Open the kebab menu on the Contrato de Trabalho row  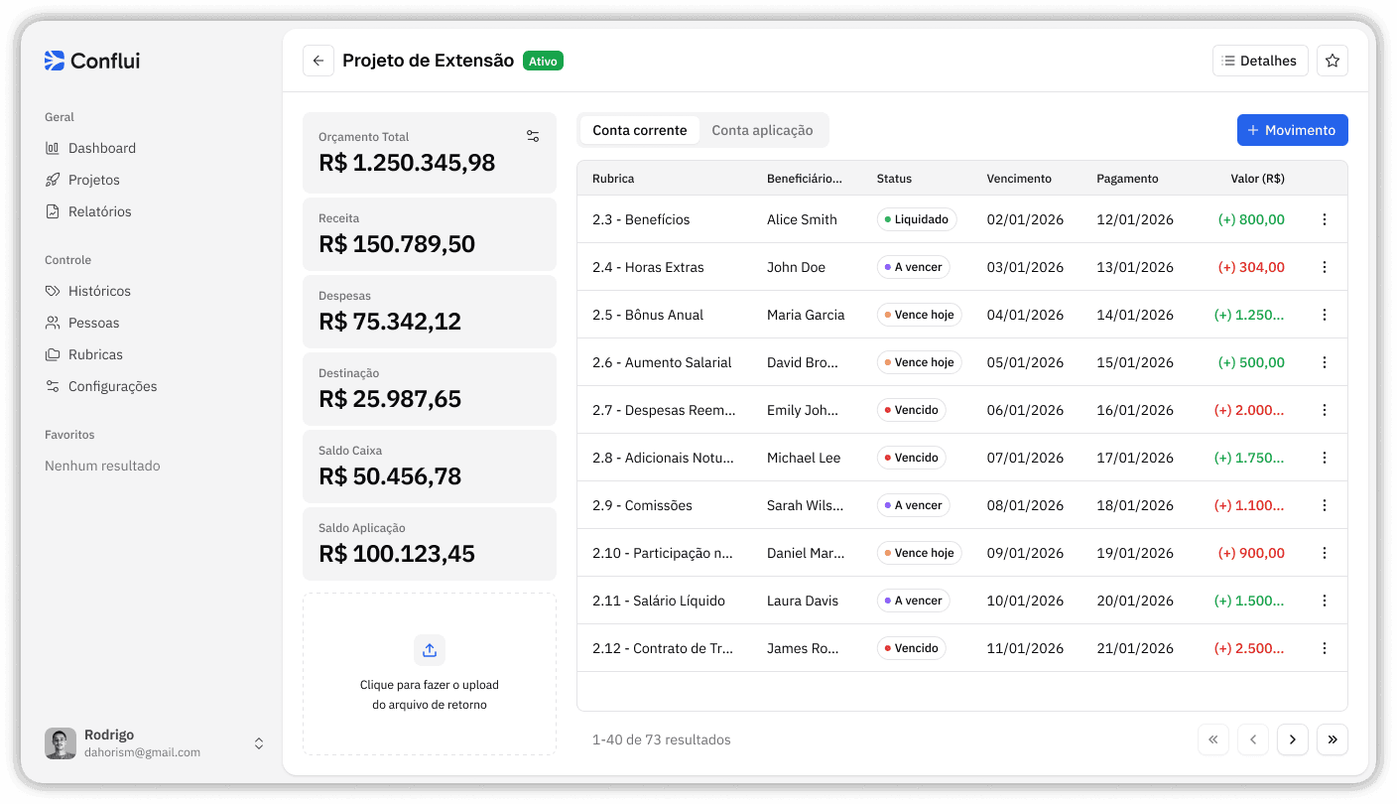[x=1324, y=648]
